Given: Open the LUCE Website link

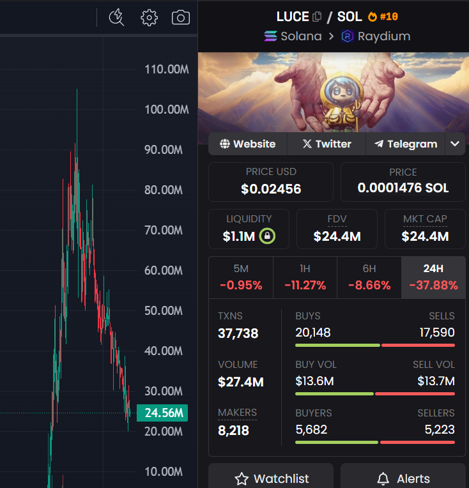Looking at the screenshot, I should tap(248, 144).
